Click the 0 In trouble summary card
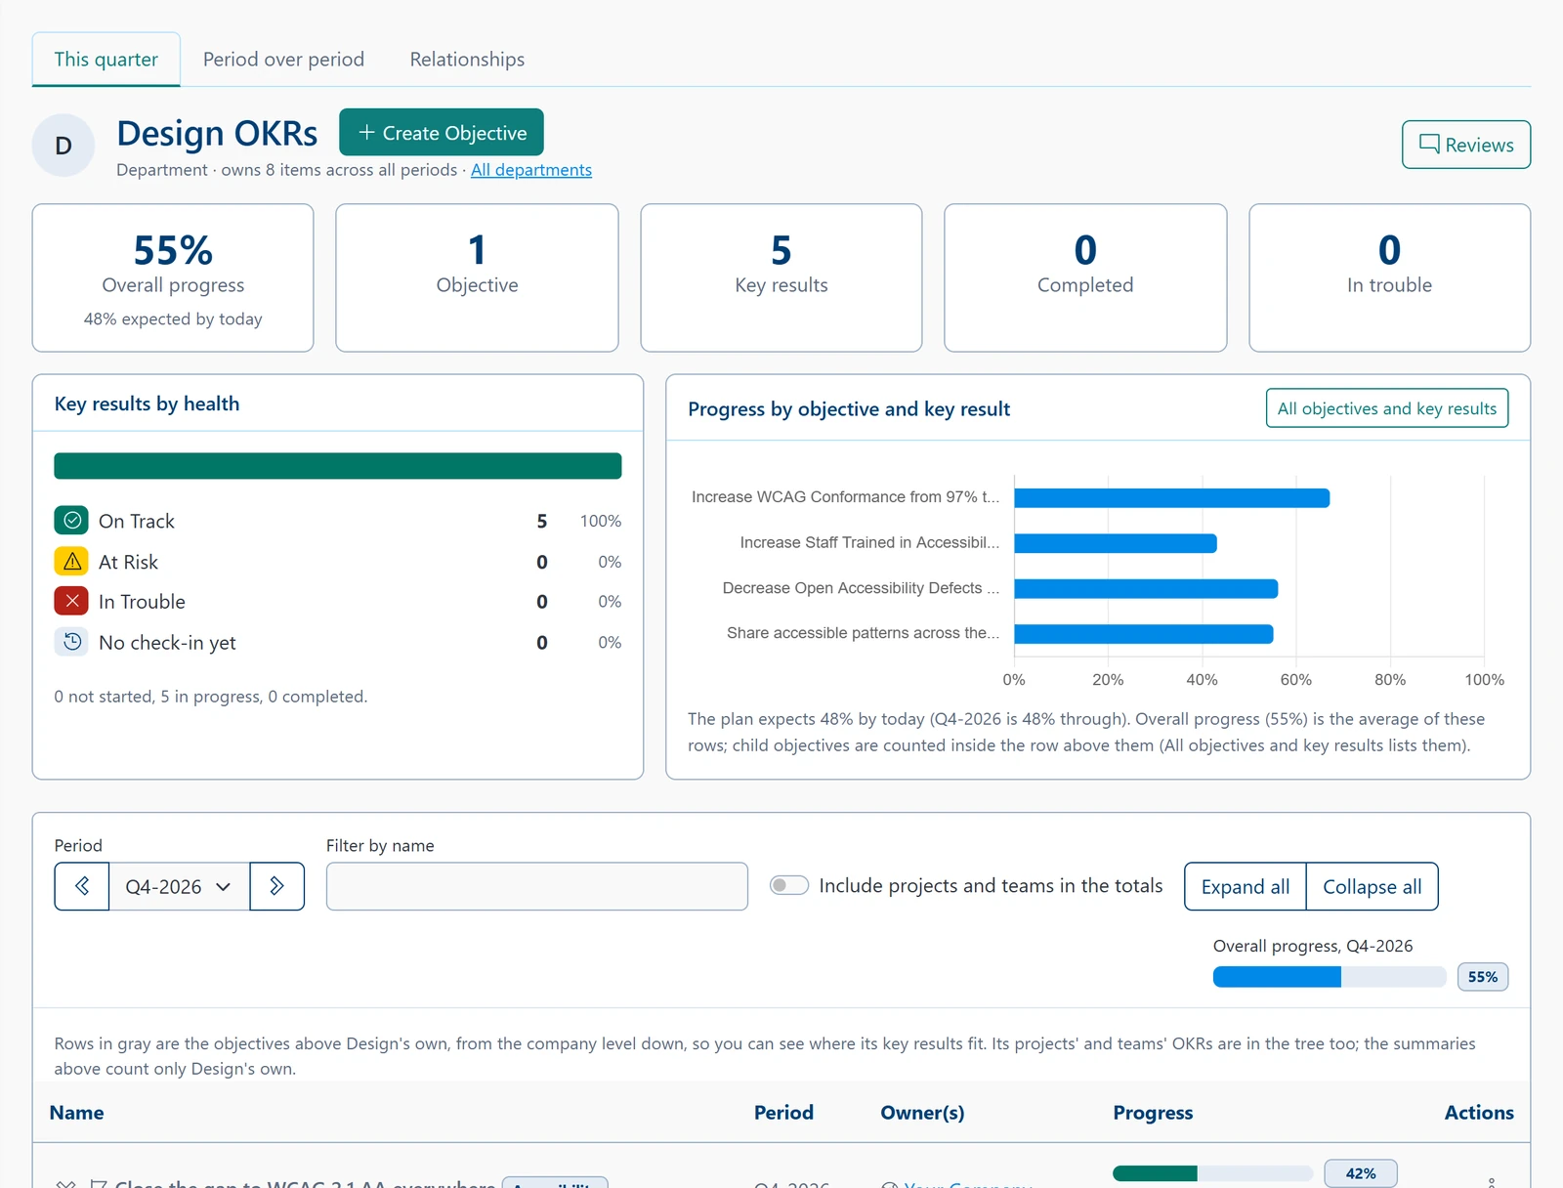 coord(1390,277)
